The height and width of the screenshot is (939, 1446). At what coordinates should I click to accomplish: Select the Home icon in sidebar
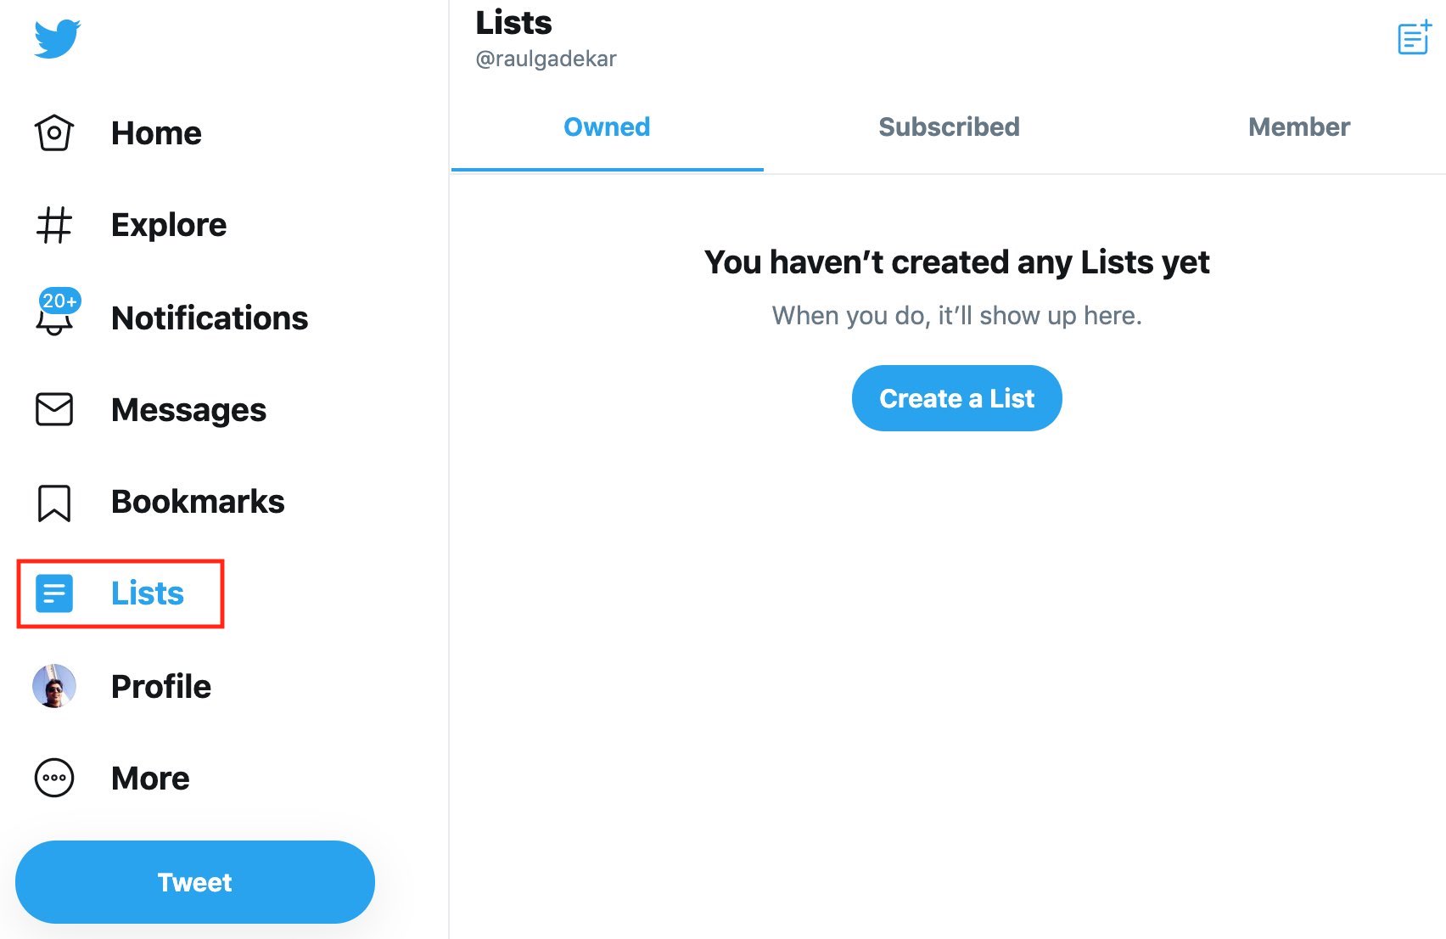click(53, 132)
